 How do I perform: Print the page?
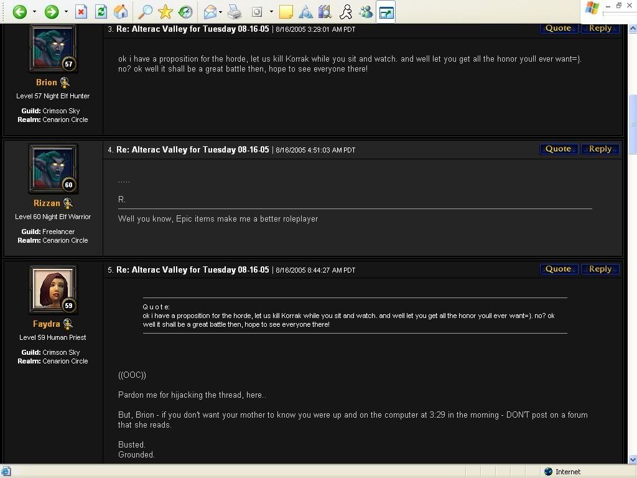pos(235,12)
